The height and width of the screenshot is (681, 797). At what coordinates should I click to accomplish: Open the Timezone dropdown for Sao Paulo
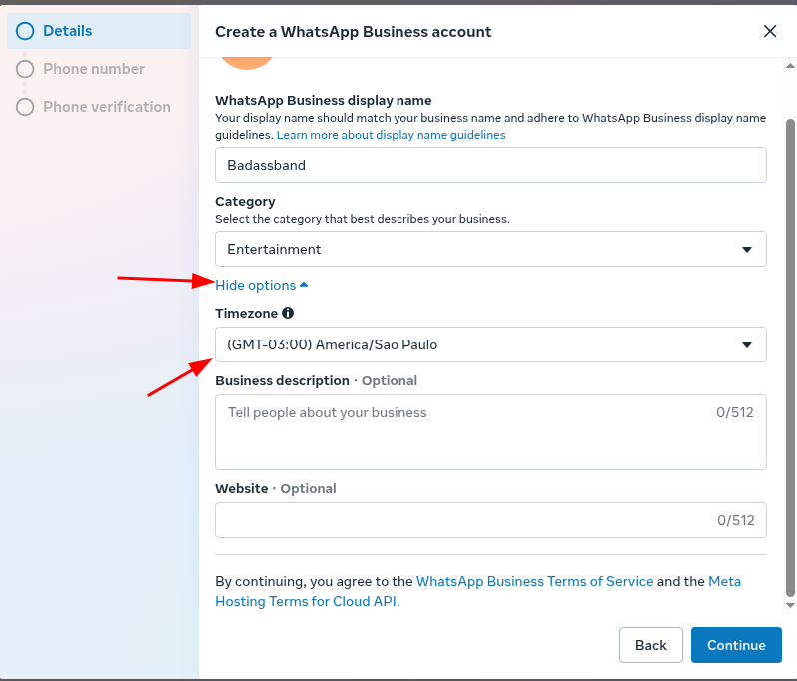pos(490,344)
